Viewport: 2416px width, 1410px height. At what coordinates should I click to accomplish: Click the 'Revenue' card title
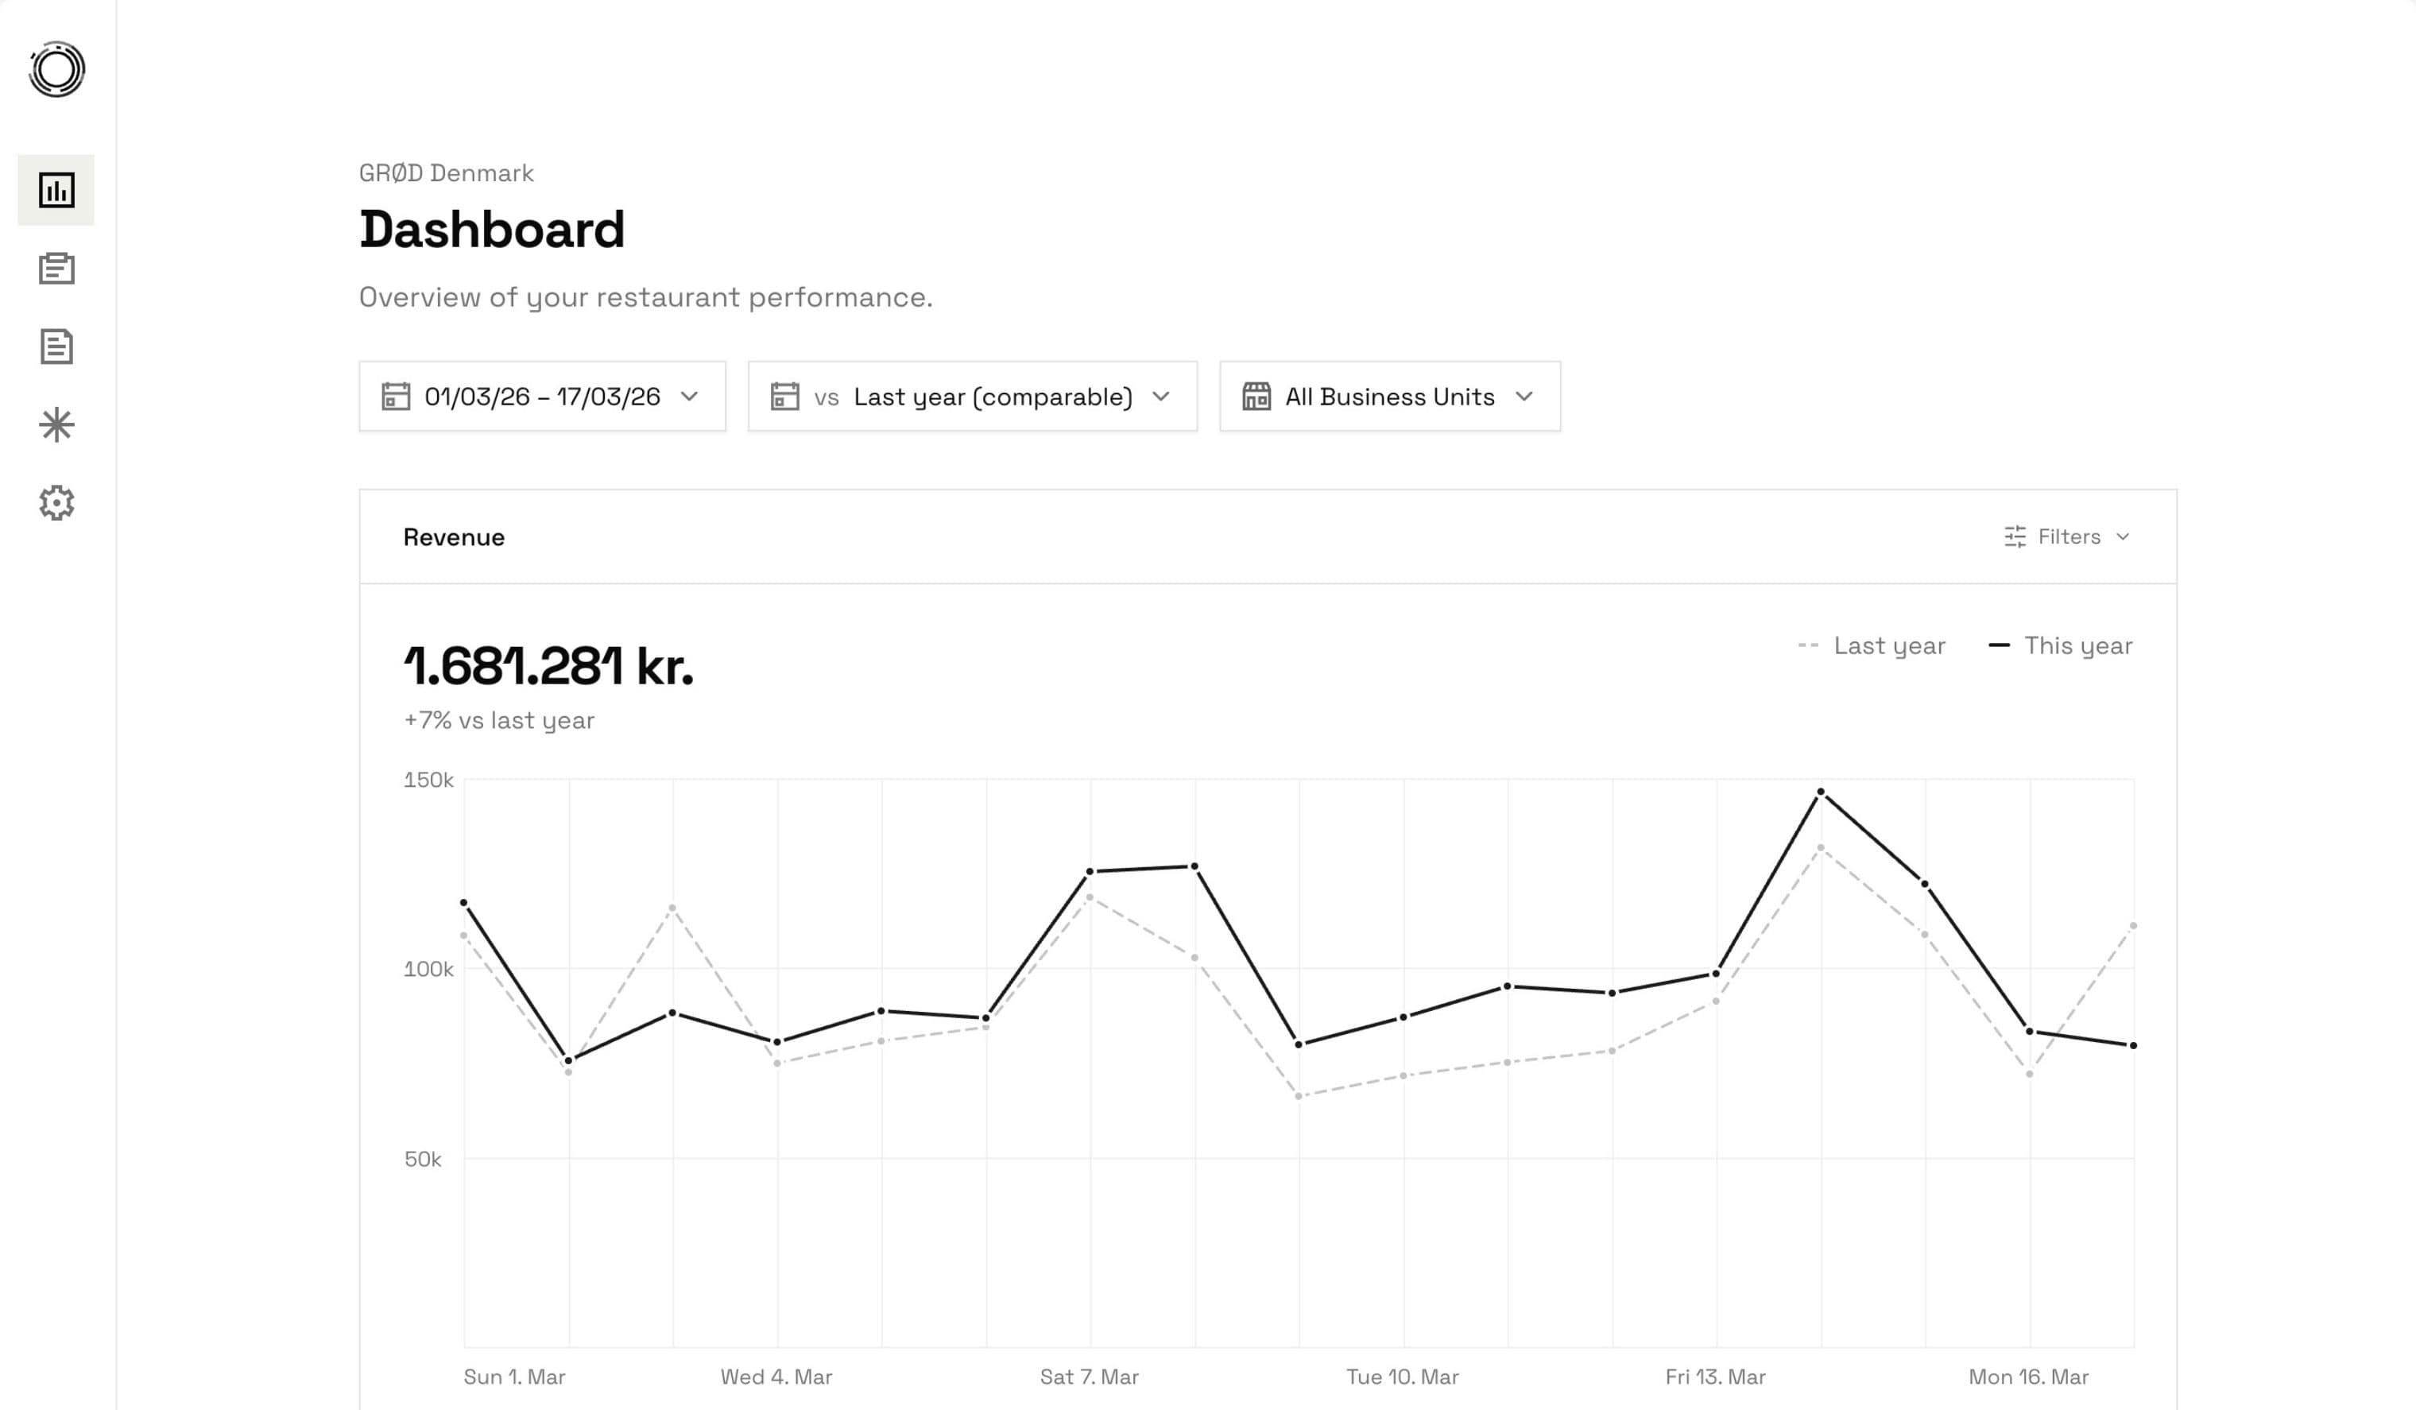coord(454,536)
